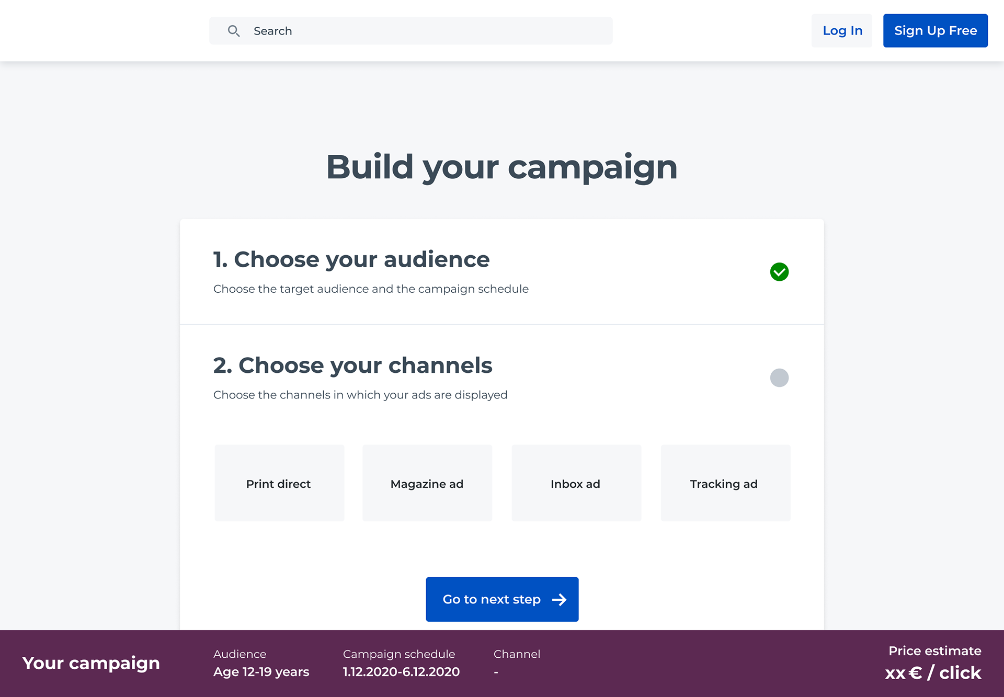Click the target audience description text
Viewport: 1004px width, 697px height.
[x=371, y=289]
